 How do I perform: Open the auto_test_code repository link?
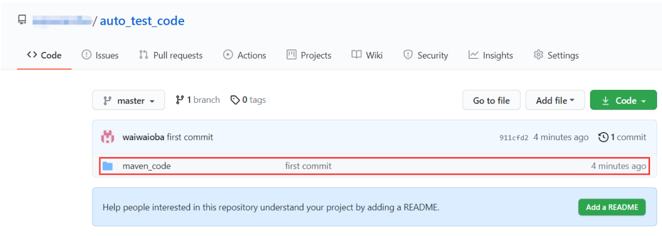(142, 21)
